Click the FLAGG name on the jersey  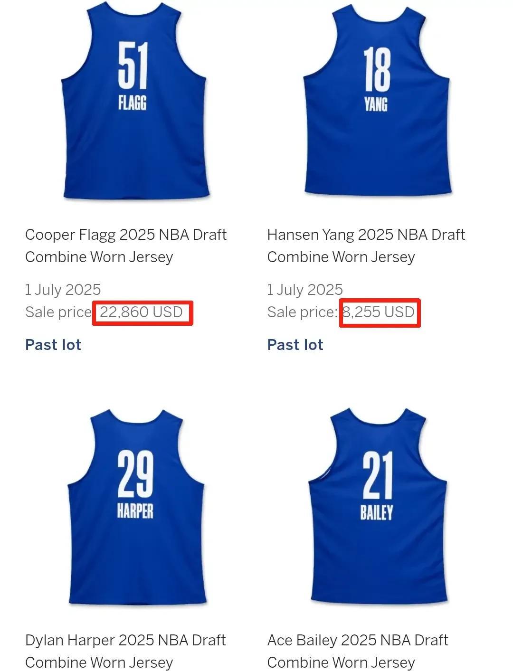pyautogui.click(x=133, y=103)
